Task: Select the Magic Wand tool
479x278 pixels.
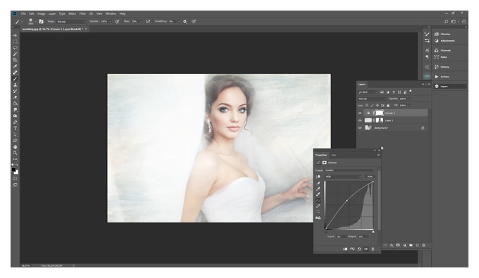Action: pyautogui.click(x=15, y=54)
